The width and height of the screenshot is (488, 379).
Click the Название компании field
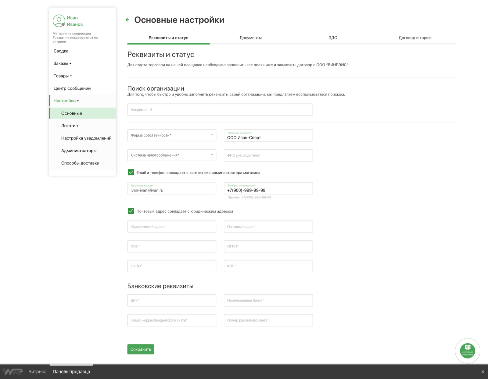click(x=268, y=136)
